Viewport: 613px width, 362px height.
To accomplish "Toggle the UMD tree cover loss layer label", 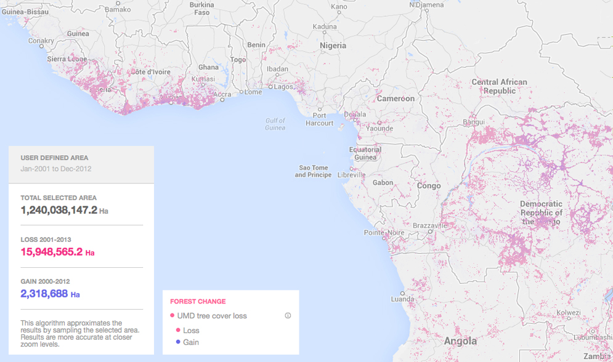I will pyautogui.click(x=212, y=316).
